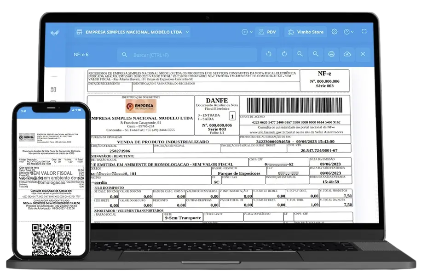Click the CNPJ 20.547.724/0001-67 value
427x279 pixels.
(319, 150)
